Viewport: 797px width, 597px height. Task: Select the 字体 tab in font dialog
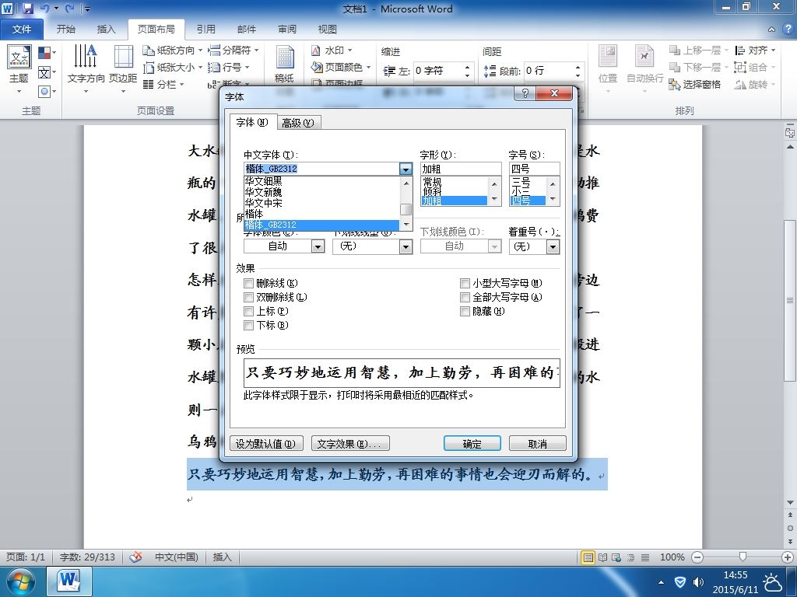253,122
